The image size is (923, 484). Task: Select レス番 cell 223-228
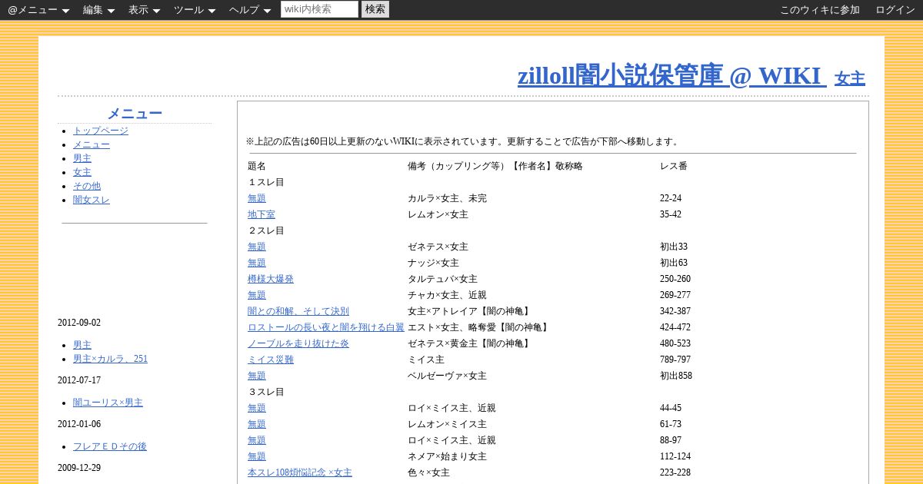pyautogui.click(x=675, y=472)
